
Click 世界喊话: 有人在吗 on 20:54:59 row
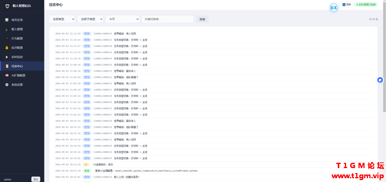pyautogui.click(x=125, y=140)
